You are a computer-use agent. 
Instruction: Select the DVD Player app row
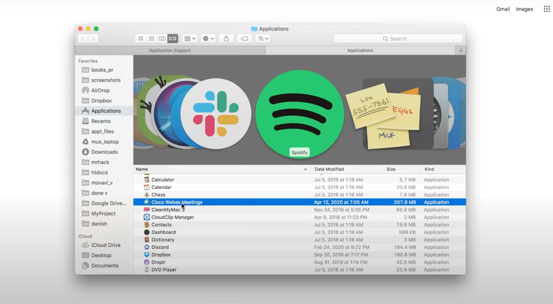coord(300,270)
